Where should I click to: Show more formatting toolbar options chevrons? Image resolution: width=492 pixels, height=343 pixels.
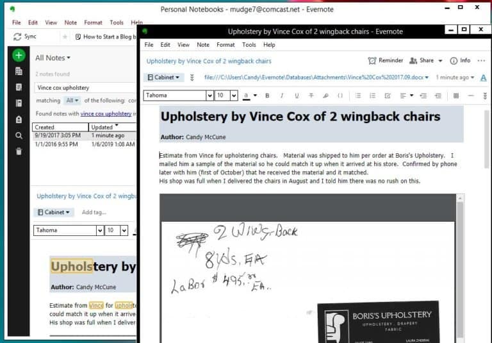click(485, 96)
